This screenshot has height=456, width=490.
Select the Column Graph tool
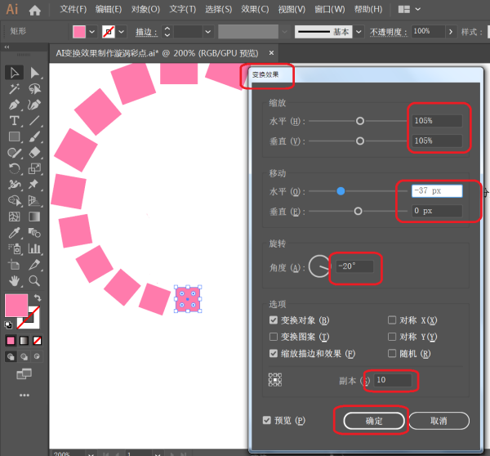(x=34, y=249)
